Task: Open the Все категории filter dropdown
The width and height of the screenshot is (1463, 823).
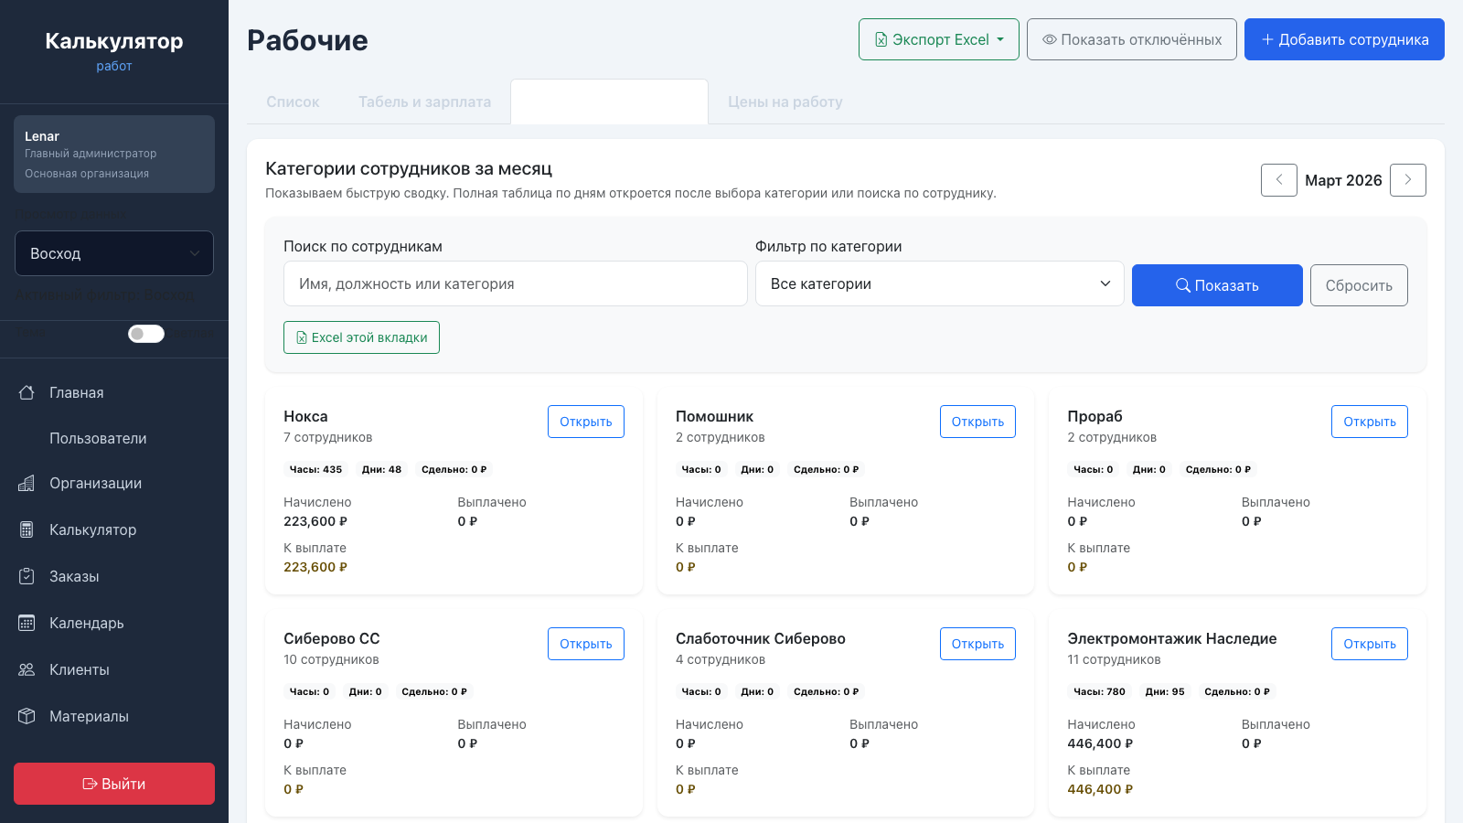Action: [x=939, y=283]
